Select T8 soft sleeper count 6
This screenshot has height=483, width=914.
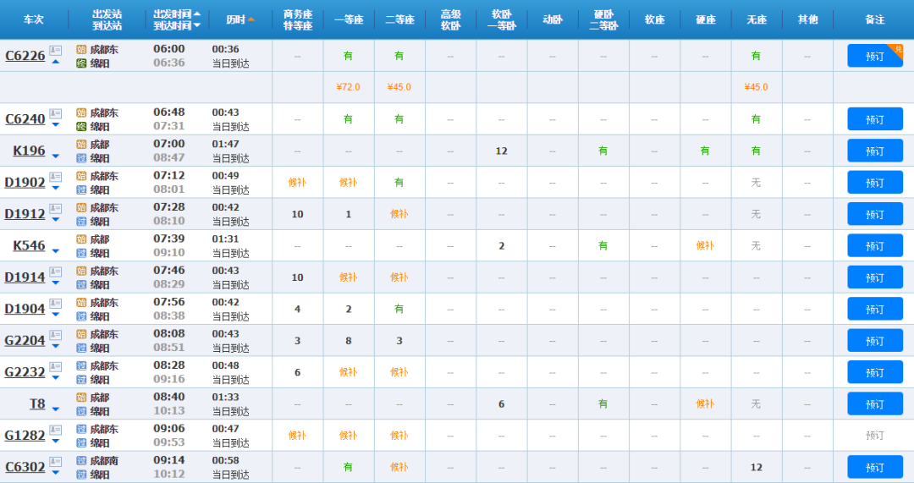click(x=501, y=403)
